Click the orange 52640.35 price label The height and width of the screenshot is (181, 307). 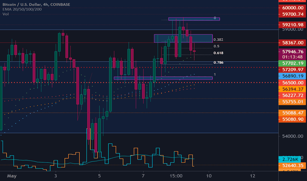292,166
